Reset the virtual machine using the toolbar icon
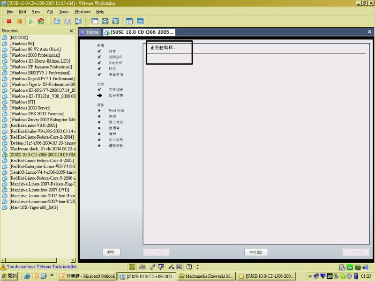The height and width of the screenshot is (281, 375). coord(41,21)
